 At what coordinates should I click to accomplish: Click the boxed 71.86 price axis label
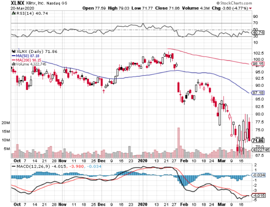tap(258, 141)
